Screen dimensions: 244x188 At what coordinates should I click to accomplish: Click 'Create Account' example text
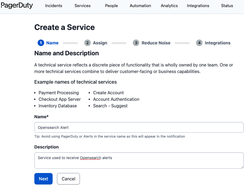tap(109, 93)
